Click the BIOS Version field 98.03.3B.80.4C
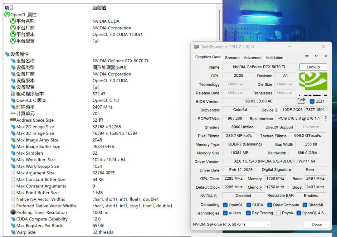The width and height of the screenshot is (337, 237). pos(259,101)
